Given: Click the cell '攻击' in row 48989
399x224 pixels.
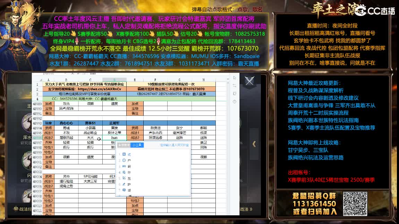Looking at the screenshot, I should [x=66, y=104].
